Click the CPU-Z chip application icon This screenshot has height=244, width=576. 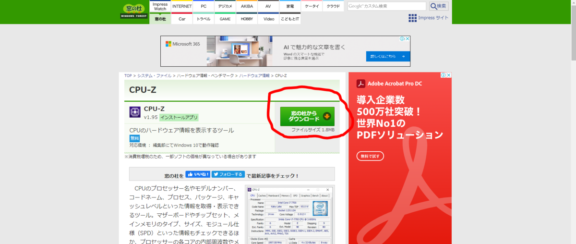pyautogui.click(x=135, y=112)
